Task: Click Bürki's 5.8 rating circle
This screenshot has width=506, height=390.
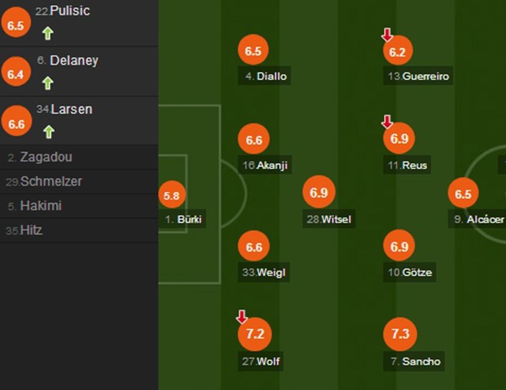Action: tap(171, 196)
